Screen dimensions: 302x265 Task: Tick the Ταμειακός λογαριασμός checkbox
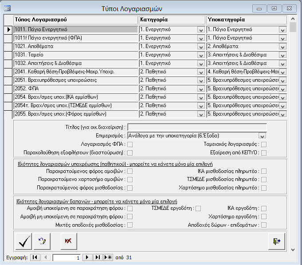[x=264, y=144]
